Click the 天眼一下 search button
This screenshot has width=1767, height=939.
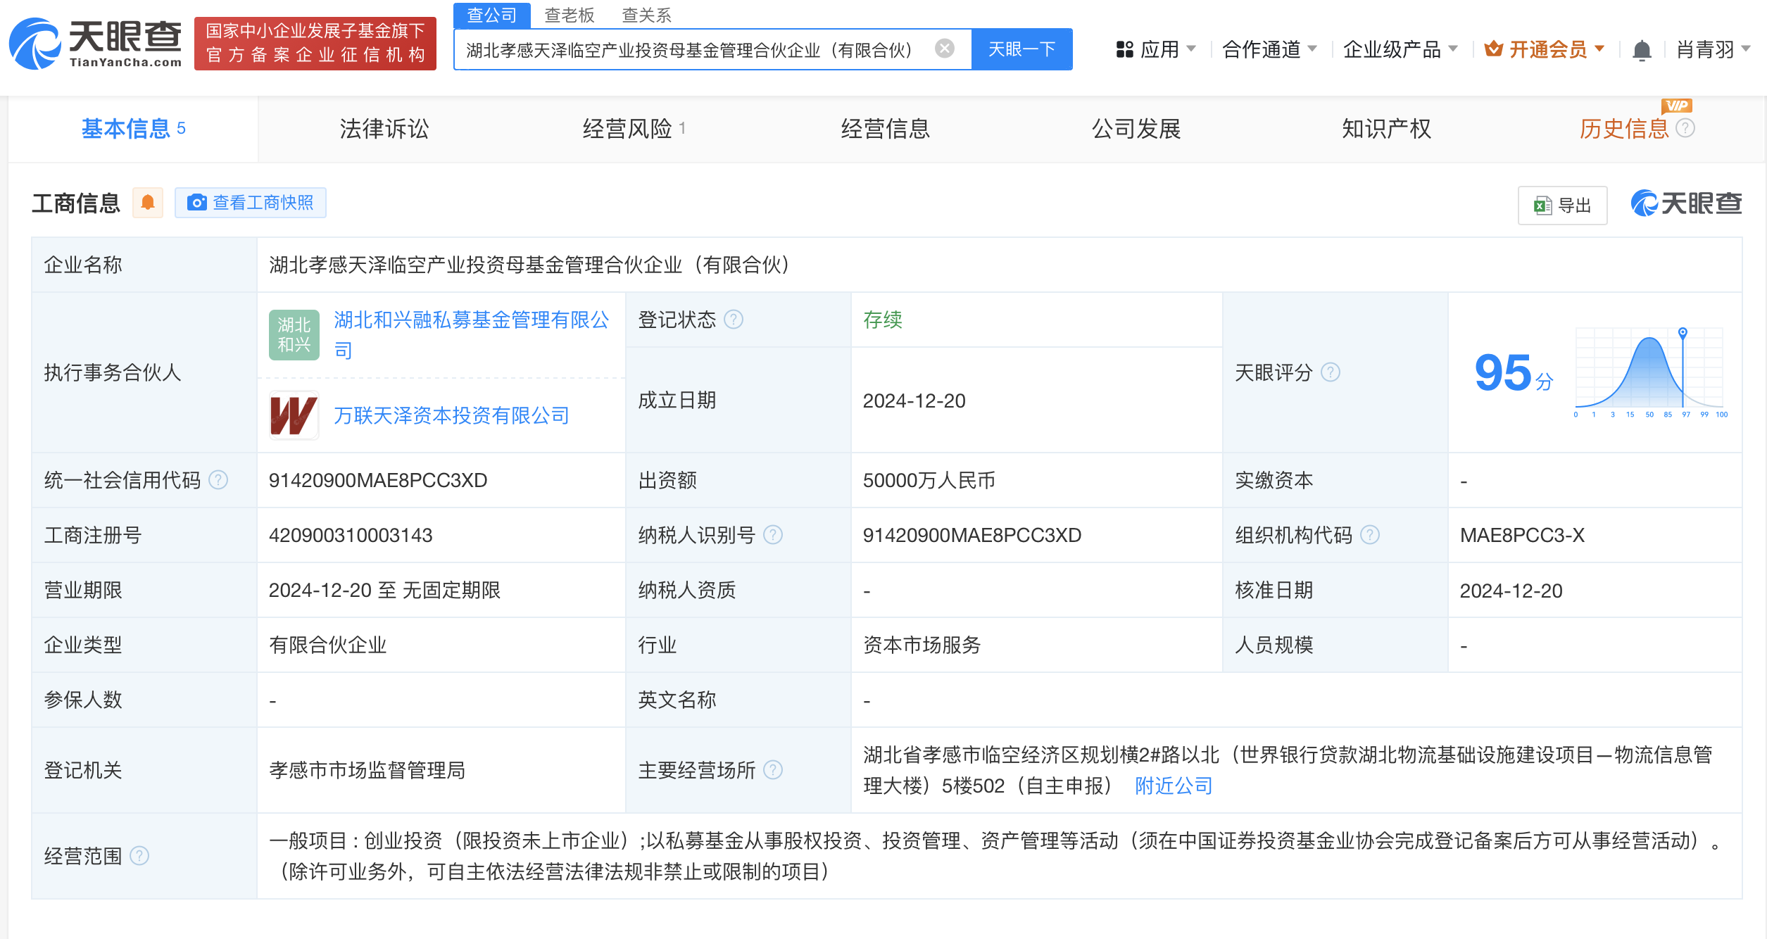[x=1021, y=49]
